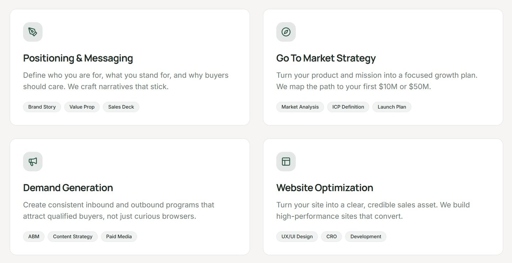
Task: Choose the Market Analysis tag
Action: (x=300, y=107)
